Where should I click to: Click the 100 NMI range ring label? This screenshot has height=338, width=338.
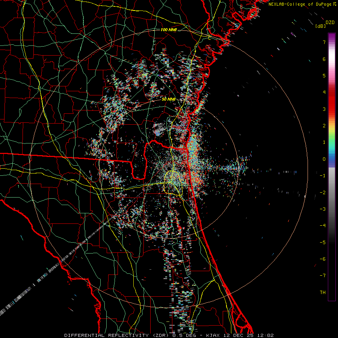[x=169, y=30]
